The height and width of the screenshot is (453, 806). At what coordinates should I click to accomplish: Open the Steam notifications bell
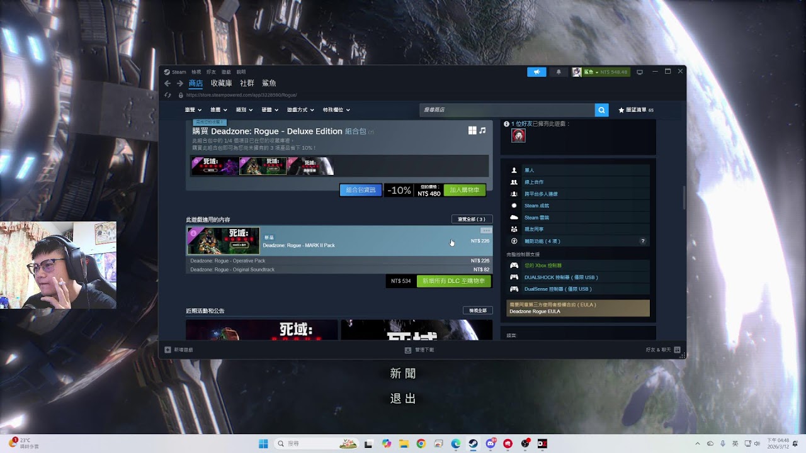pos(559,72)
